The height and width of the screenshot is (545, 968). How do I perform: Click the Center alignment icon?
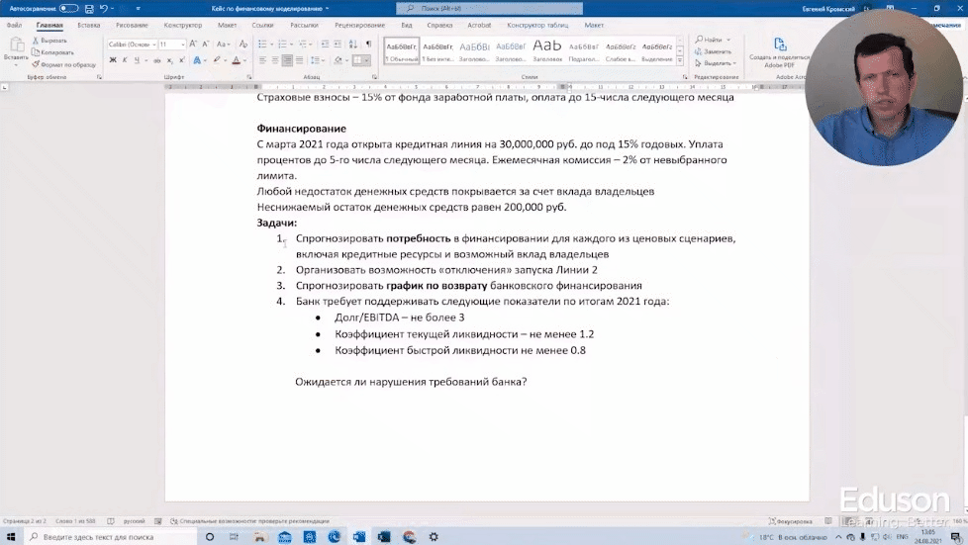pyautogui.click(x=275, y=60)
